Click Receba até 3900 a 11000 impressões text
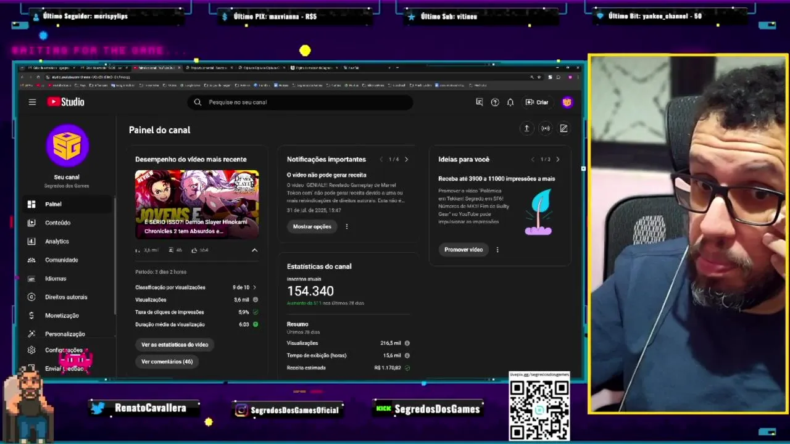Viewport: 790px width, 444px height. pyautogui.click(x=497, y=179)
